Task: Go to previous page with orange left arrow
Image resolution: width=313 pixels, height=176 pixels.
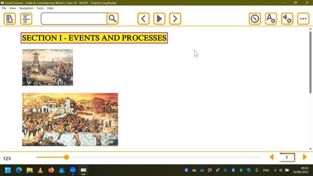Action: tap(272, 157)
